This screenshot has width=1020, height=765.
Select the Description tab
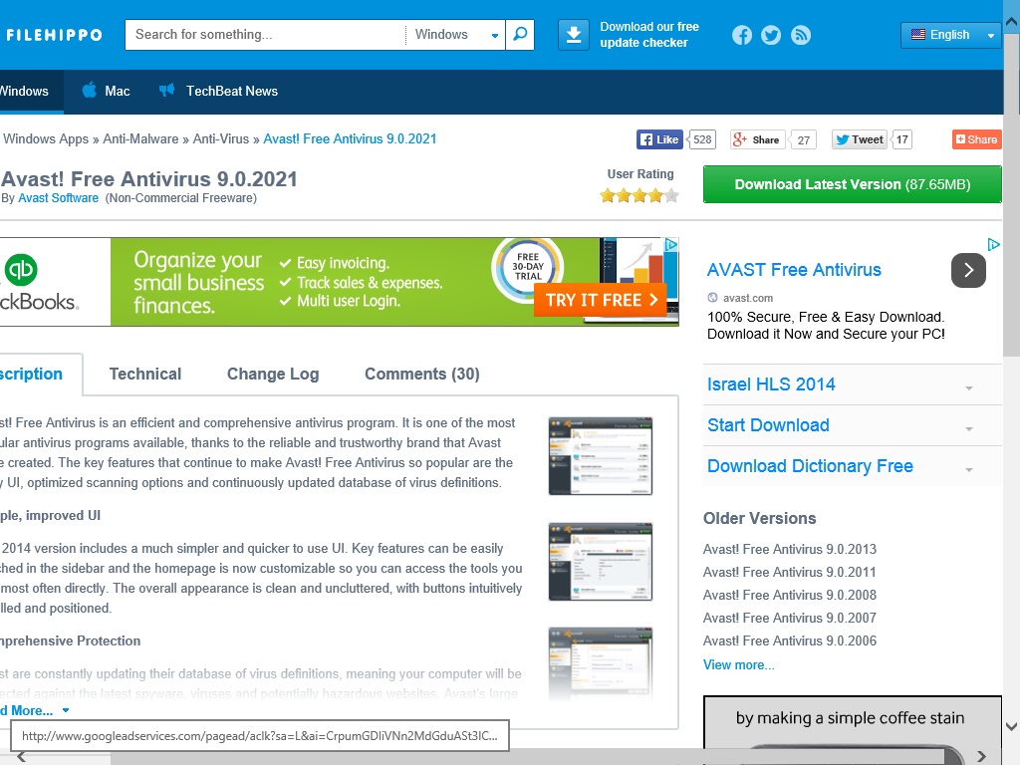39,375
